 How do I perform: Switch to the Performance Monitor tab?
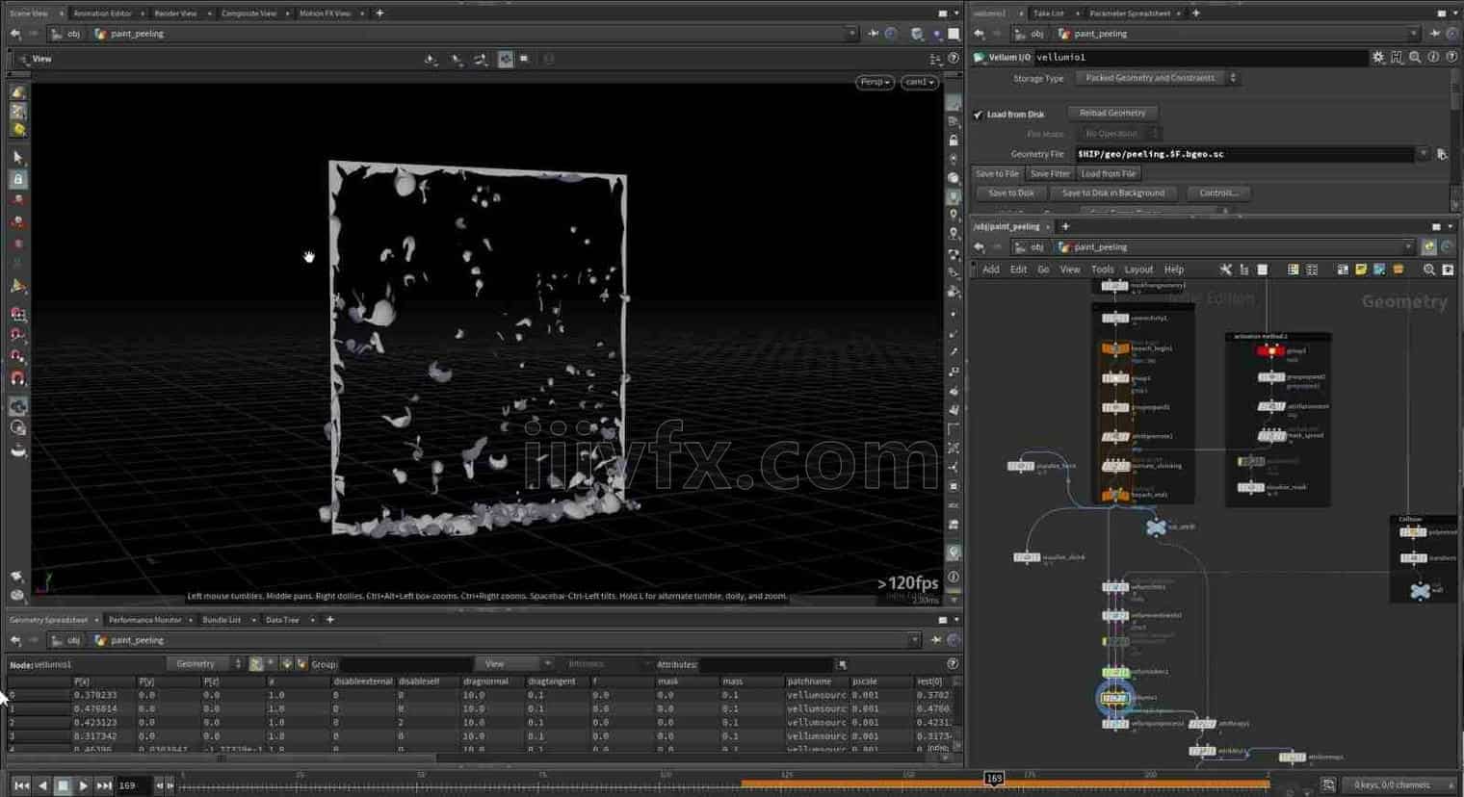[144, 620]
